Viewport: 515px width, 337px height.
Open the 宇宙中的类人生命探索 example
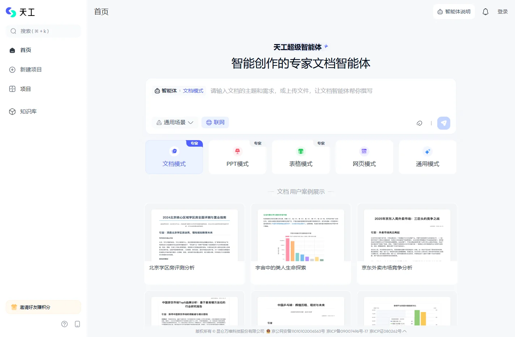pyautogui.click(x=301, y=244)
